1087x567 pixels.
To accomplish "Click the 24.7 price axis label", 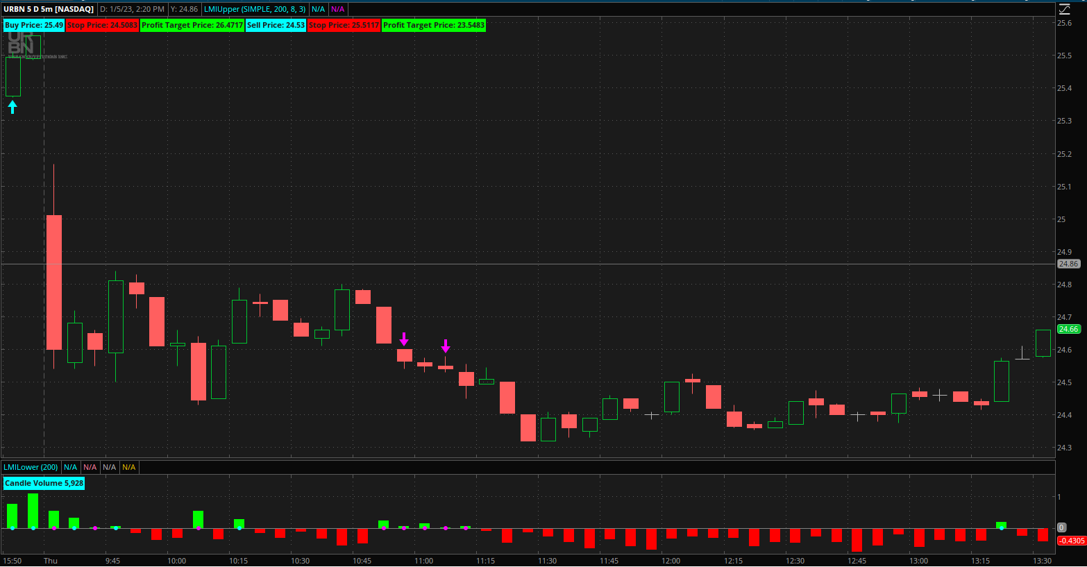I will tap(1064, 317).
